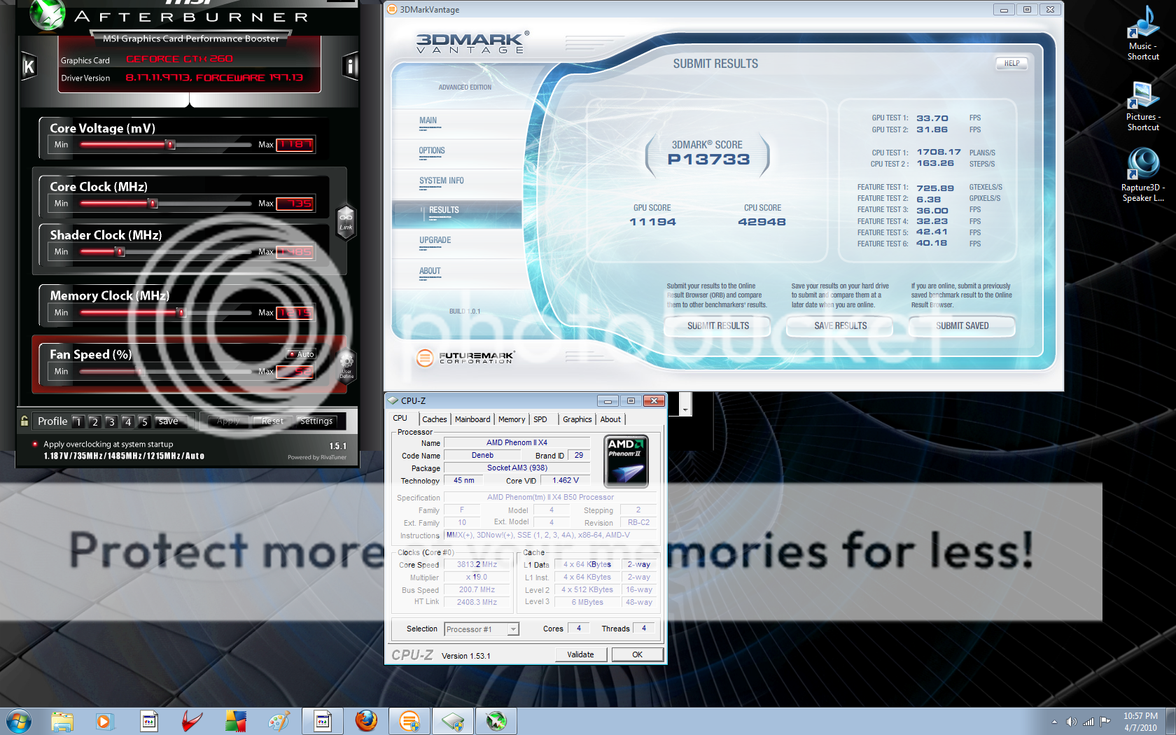
Task: Switch to 3DMark Vantage taskbar button
Action: tap(409, 721)
